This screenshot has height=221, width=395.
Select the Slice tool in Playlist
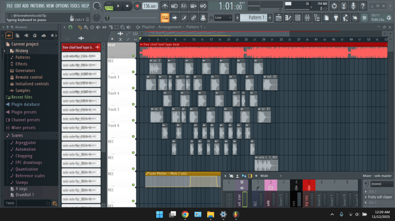coord(111,27)
